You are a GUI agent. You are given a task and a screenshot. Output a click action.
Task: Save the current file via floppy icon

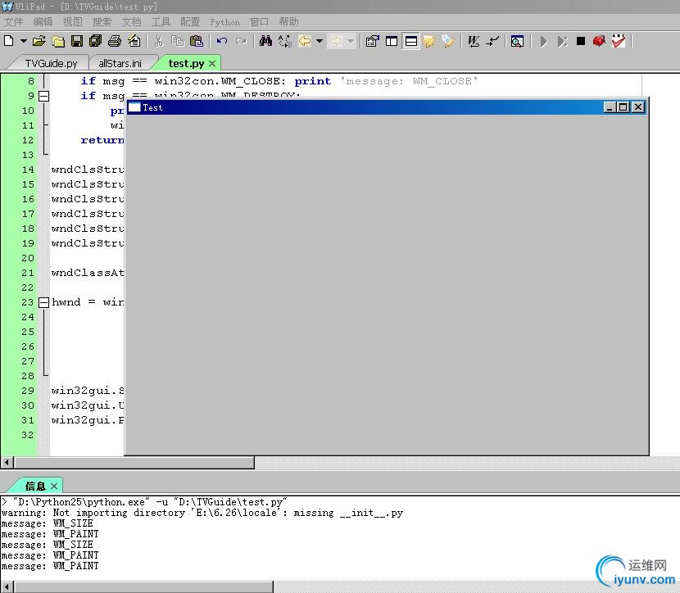pos(77,41)
